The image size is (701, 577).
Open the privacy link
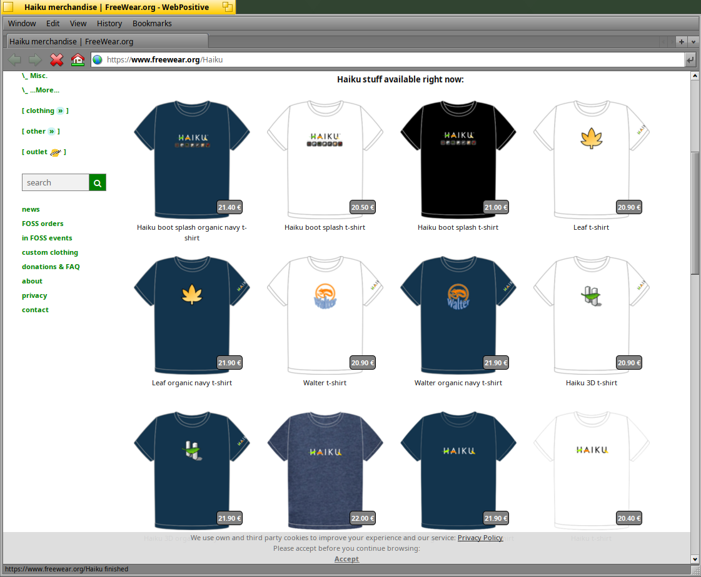coord(34,295)
